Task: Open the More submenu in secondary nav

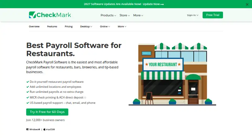Action: click(122, 26)
